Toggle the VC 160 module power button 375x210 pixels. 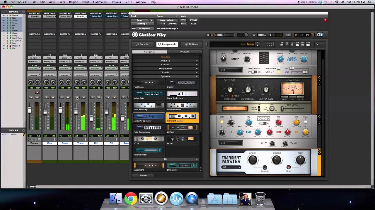coord(319,78)
